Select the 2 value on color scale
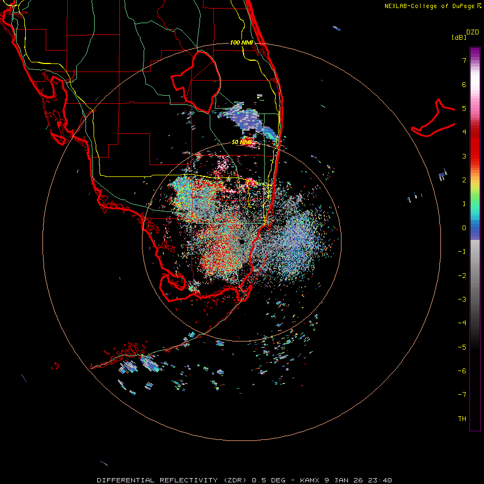Image resolution: width=484 pixels, height=484 pixels. [x=464, y=180]
